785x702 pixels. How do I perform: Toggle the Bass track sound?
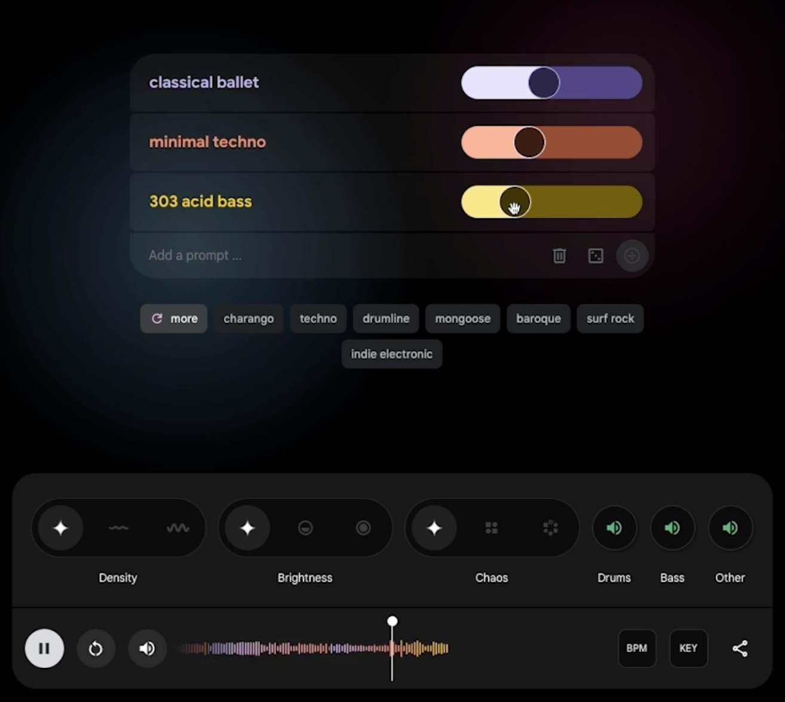[x=672, y=528]
